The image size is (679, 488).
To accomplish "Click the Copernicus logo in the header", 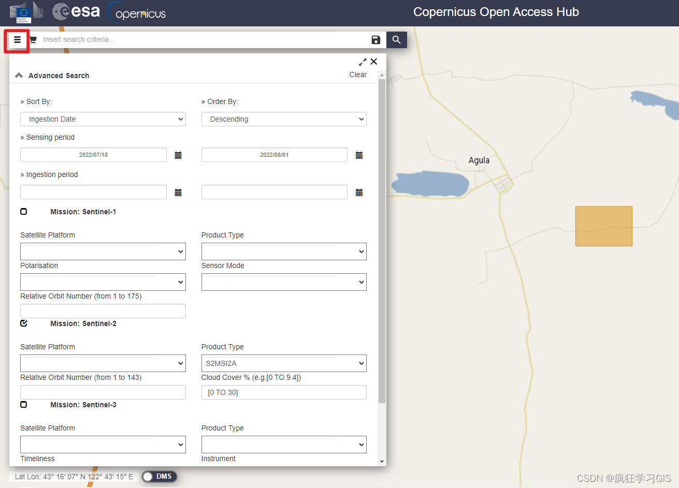I will click(x=137, y=12).
